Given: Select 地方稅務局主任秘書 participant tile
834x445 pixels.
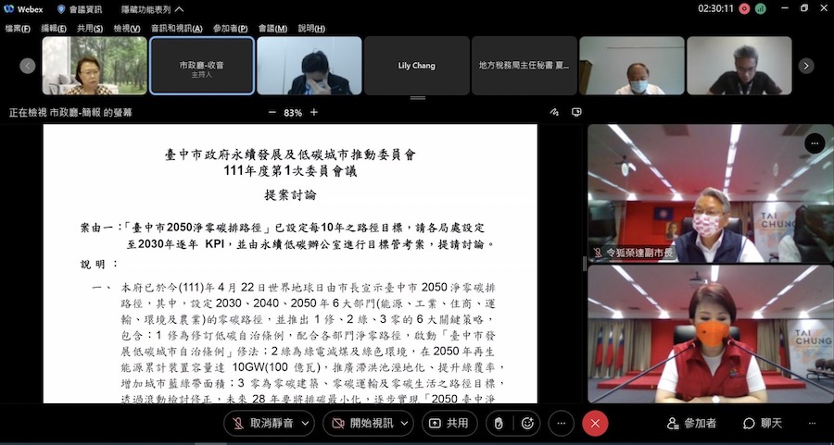Looking at the screenshot, I should pyautogui.click(x=524, y=66).
